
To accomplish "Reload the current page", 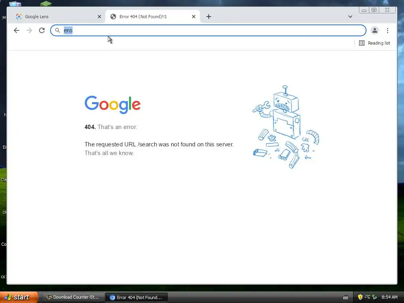I will (x=42, y=30).
